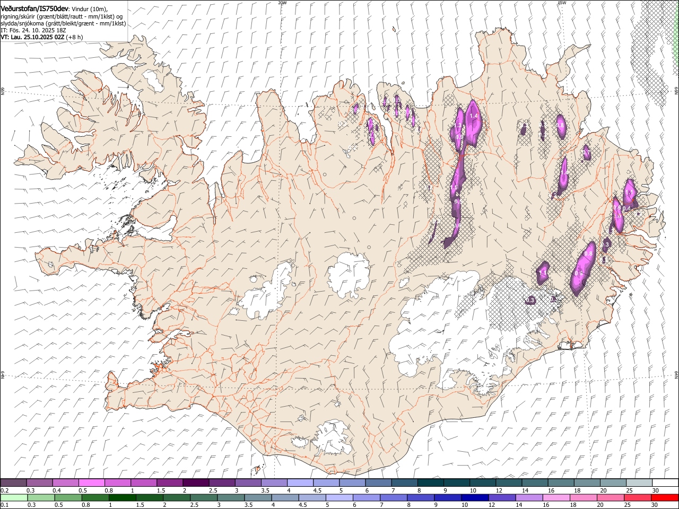Click the 'slydda/snjókoma' legend description line

pos(63,23)
